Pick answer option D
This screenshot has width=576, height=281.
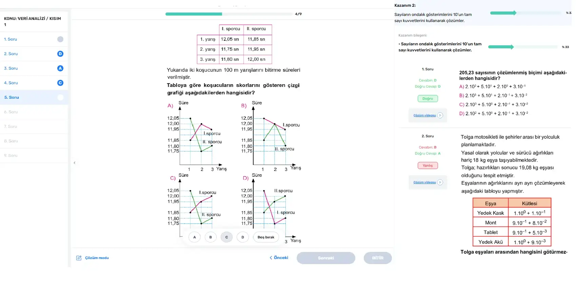[243, 237]
